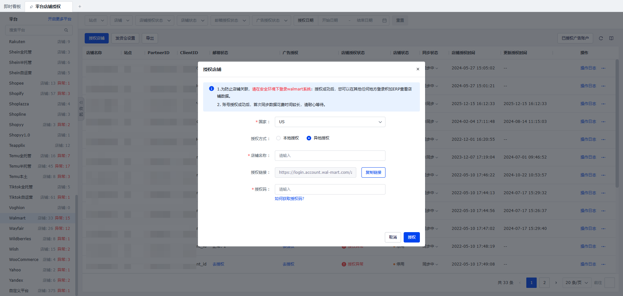Click the info icon in notice banner

212,89
